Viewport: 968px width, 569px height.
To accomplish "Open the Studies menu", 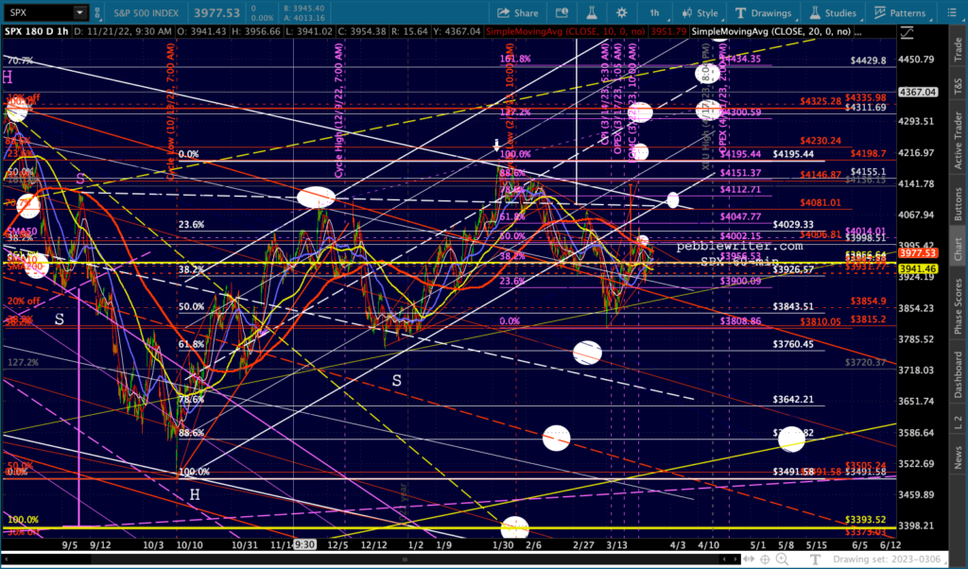I will (833, 13).
